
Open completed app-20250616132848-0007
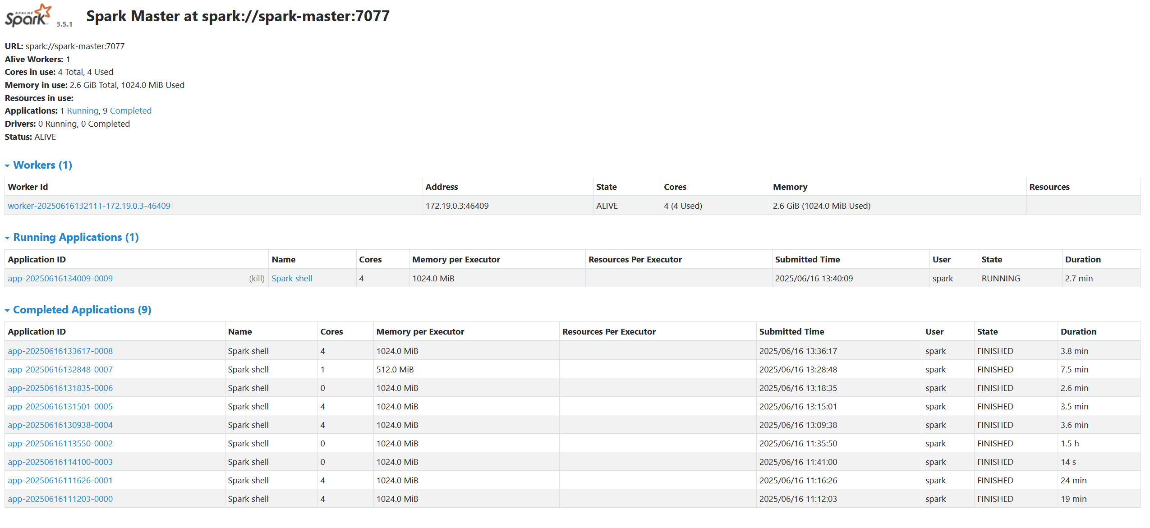(x=60, y=369)
